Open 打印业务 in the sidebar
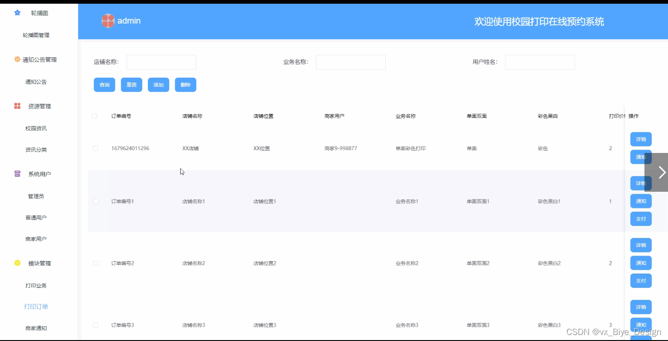This screenshot has width=668, height=341. [x=36, y=285]
